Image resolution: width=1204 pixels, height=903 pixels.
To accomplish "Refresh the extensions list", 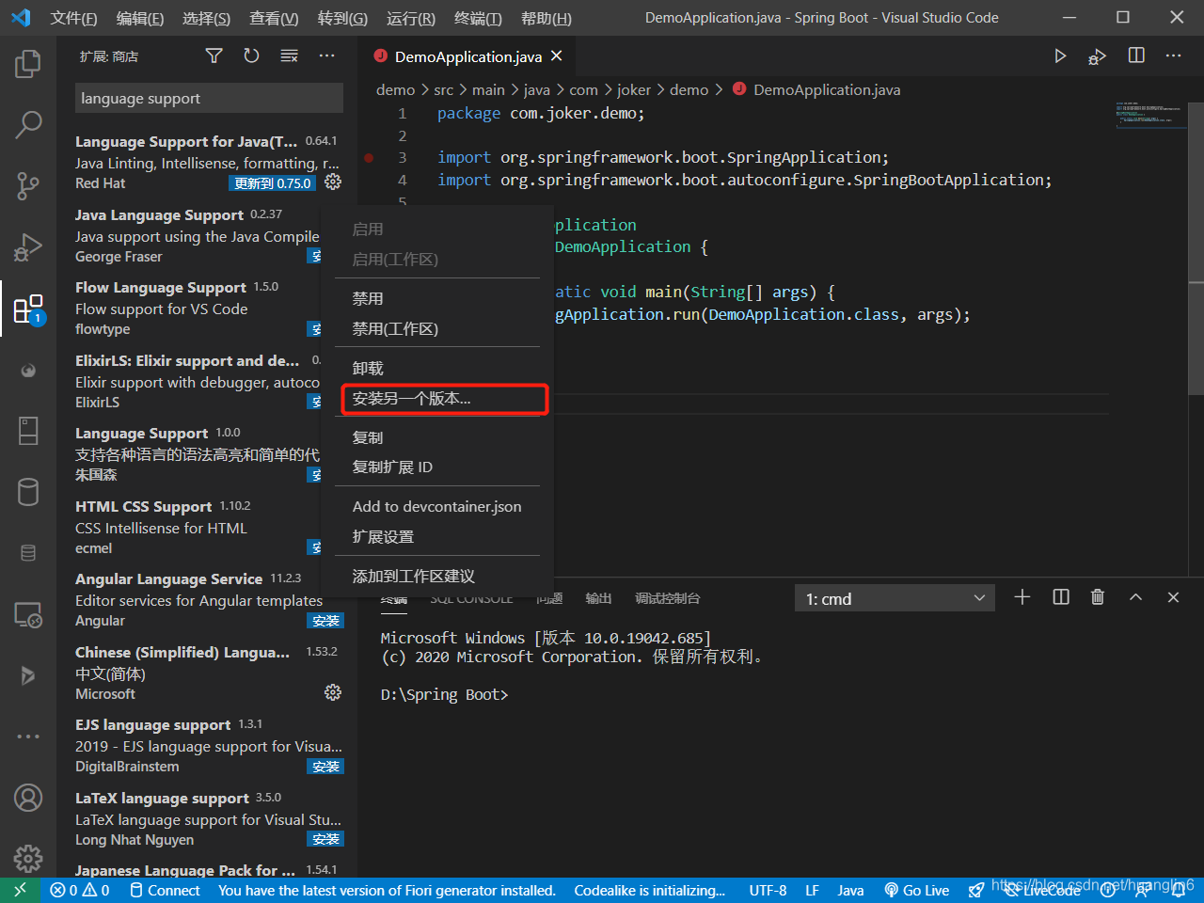I will 251,56.
